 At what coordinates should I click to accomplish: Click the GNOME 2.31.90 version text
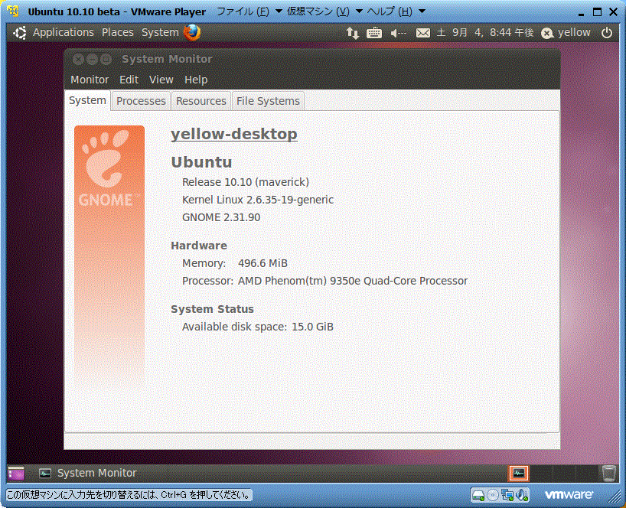[221, 217]
